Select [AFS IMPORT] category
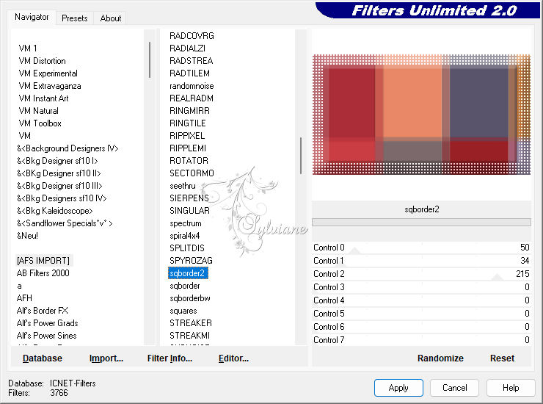This screenshot has width=543, height=404. tap(43, 261)
